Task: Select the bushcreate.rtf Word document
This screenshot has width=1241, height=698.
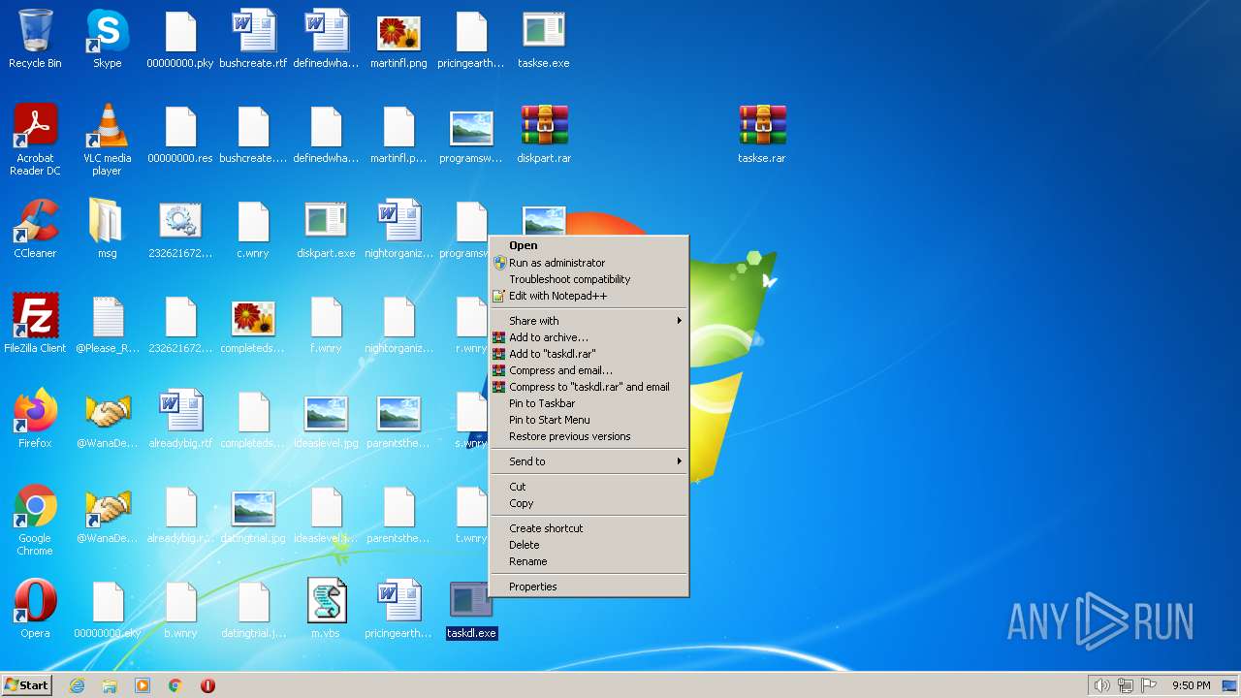Action: [x=253, y=39]
